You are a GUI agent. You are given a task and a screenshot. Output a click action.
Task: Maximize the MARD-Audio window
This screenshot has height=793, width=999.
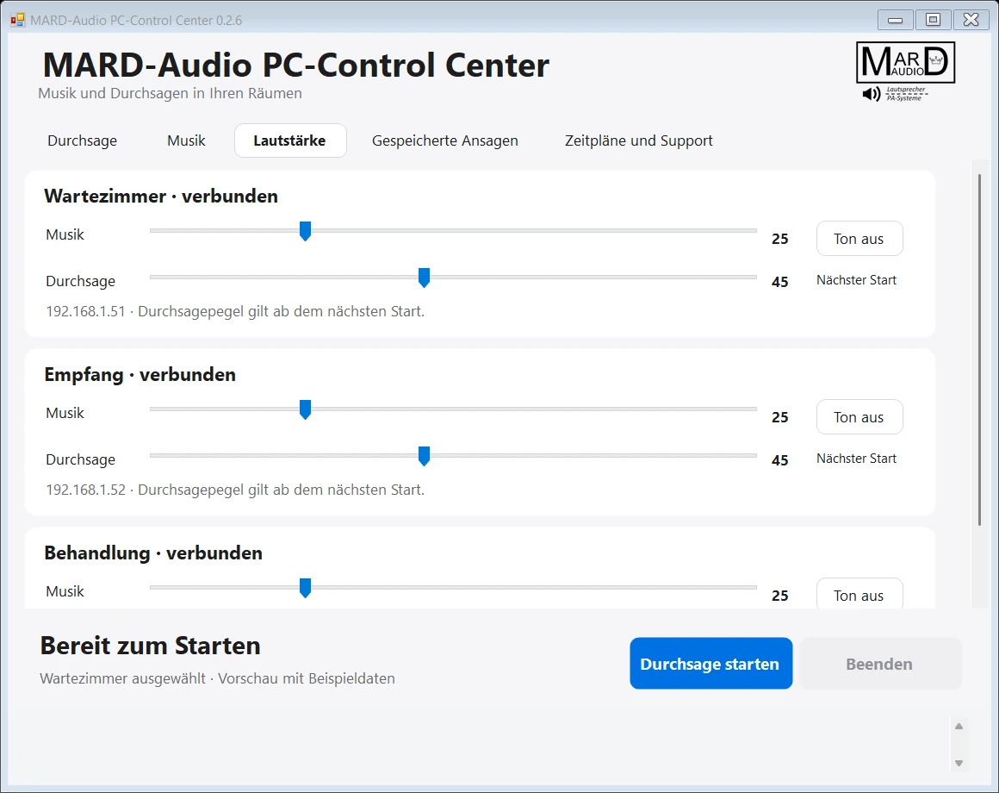click(x=933, y=20)
